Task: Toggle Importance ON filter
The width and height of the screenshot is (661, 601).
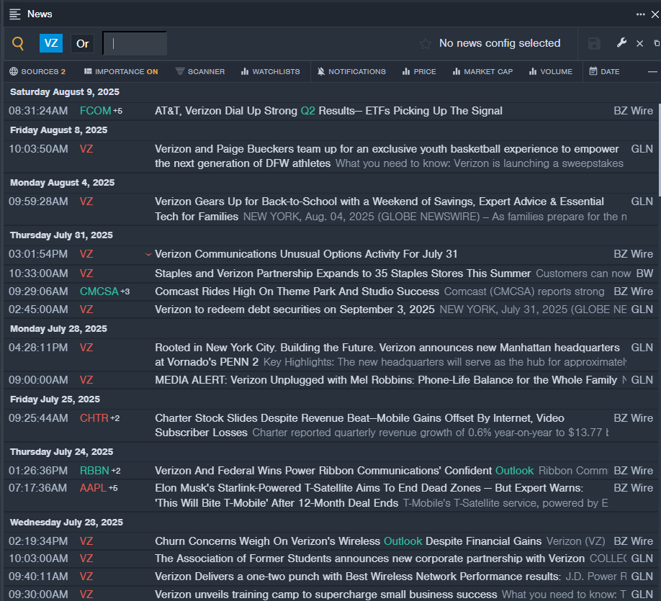Action: [x=121, y=72]
